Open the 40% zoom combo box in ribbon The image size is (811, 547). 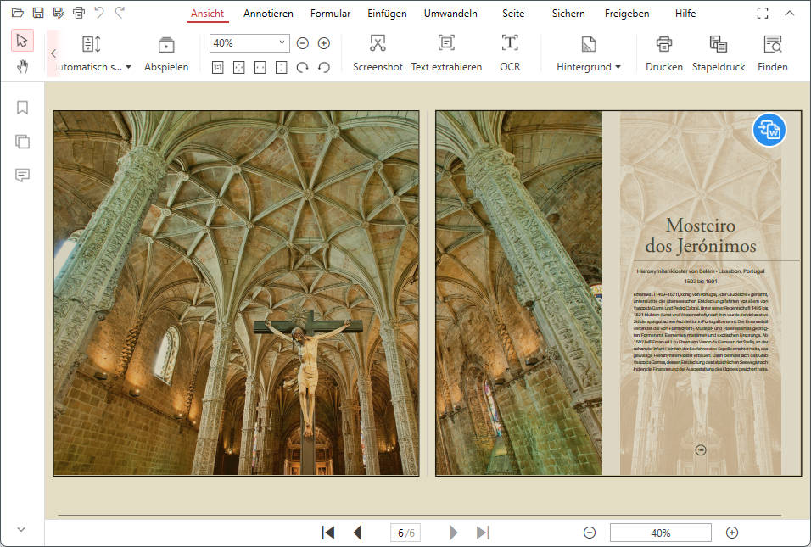tap(249, 43)
